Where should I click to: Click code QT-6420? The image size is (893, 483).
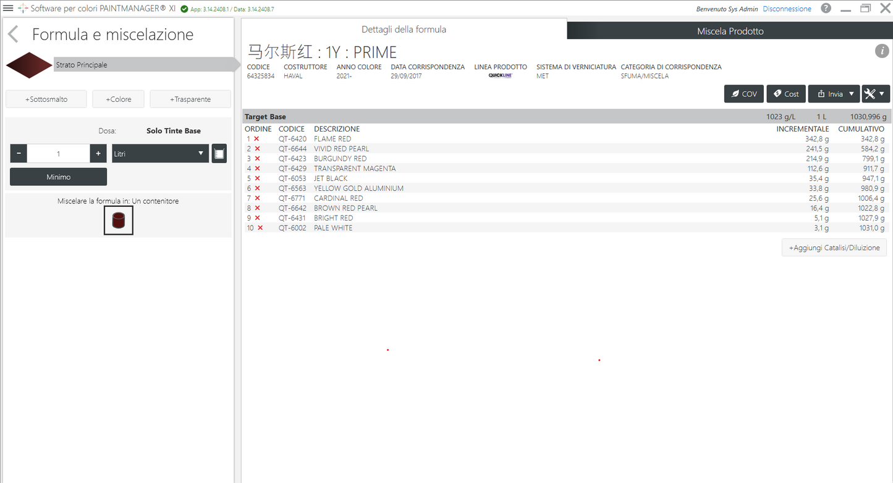(292, 139)
